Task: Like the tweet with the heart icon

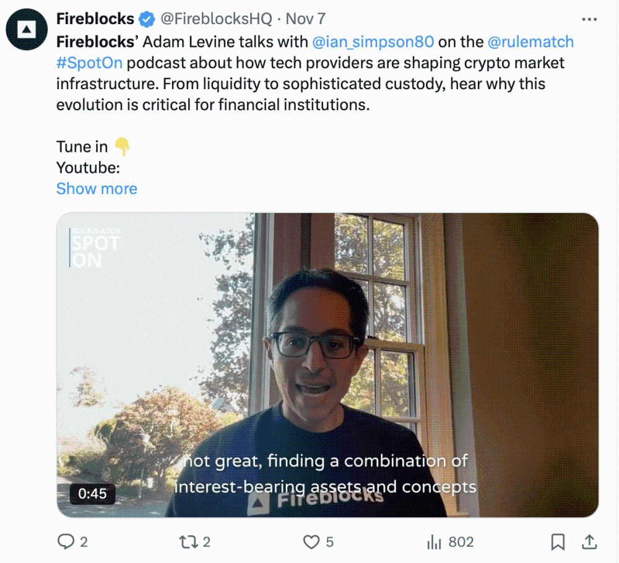Action: point(311,542)
